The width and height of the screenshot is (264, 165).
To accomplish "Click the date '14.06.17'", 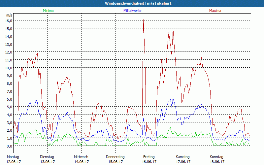I will click(x=82, y=162).
